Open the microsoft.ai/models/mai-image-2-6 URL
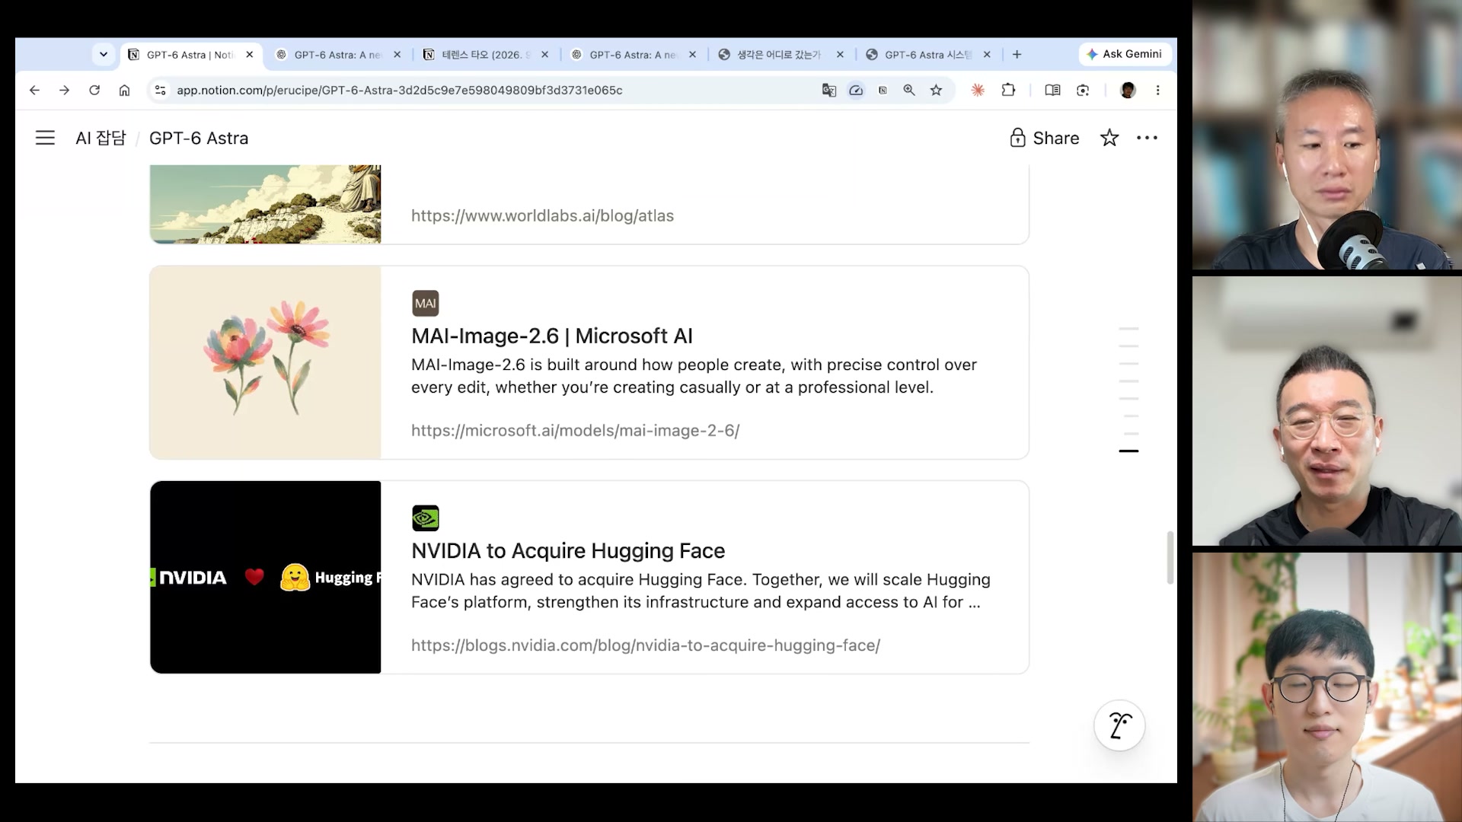 coord(576,430)
